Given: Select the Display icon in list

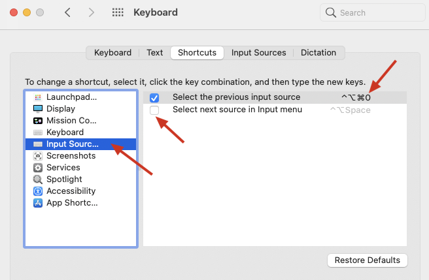Looking at the screenshot, I should 37,109.
